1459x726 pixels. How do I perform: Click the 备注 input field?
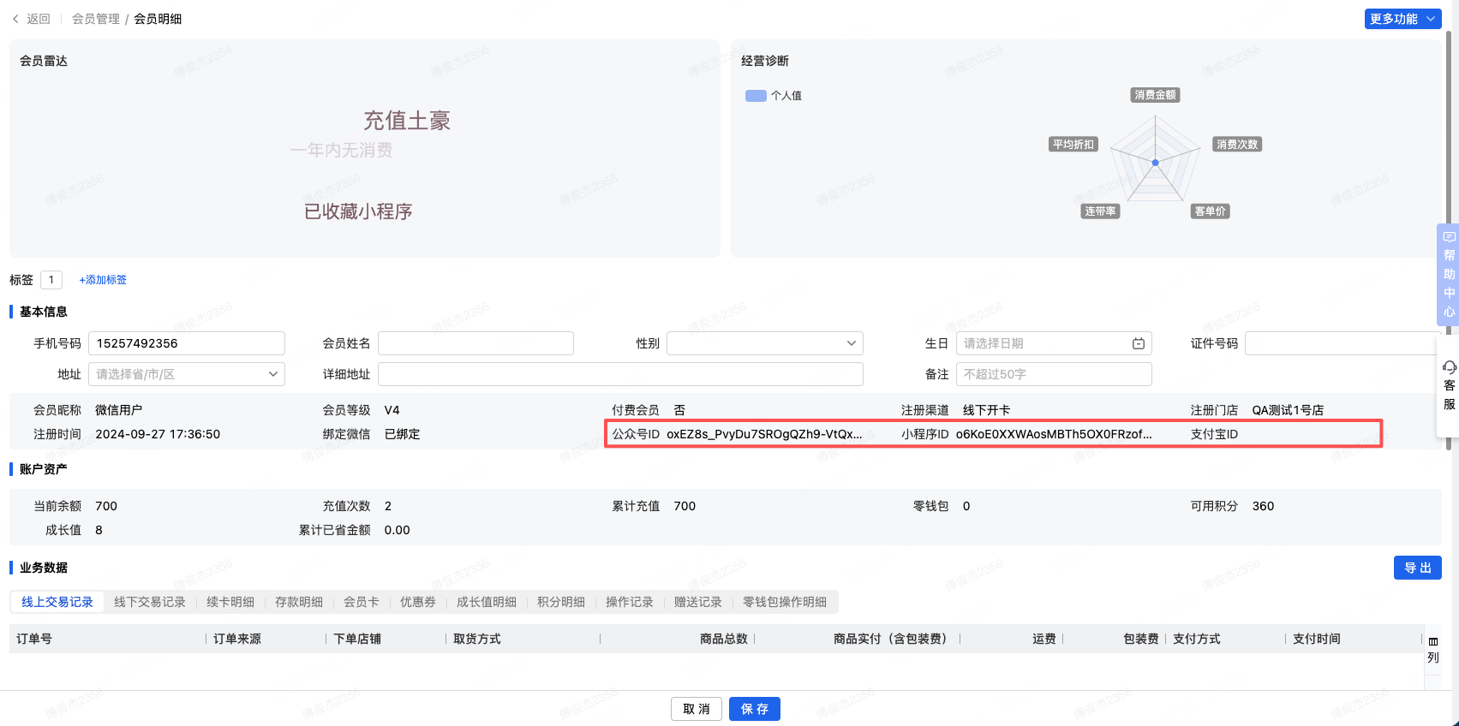(1054, 374)
